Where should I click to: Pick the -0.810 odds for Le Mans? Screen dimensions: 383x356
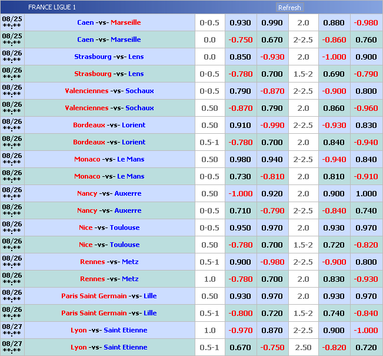(272, 177)
